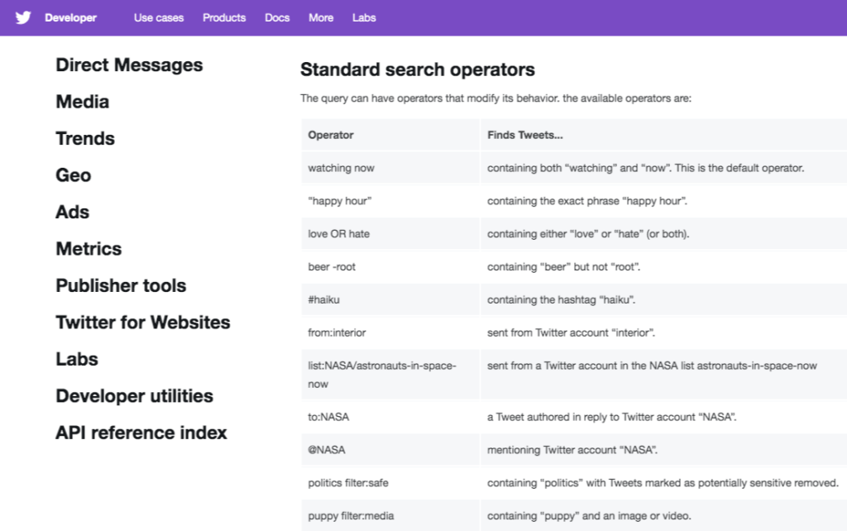Open Ads section in sidebar
Screen dimensions: 847x531
point(73,212)
